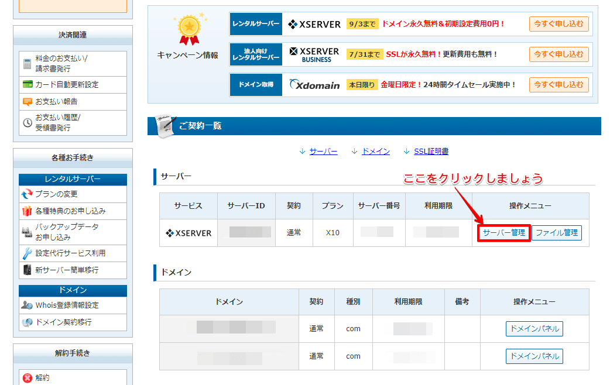Click the red X icon beside 解約
The image size is (610, 385).
(28, 378)
